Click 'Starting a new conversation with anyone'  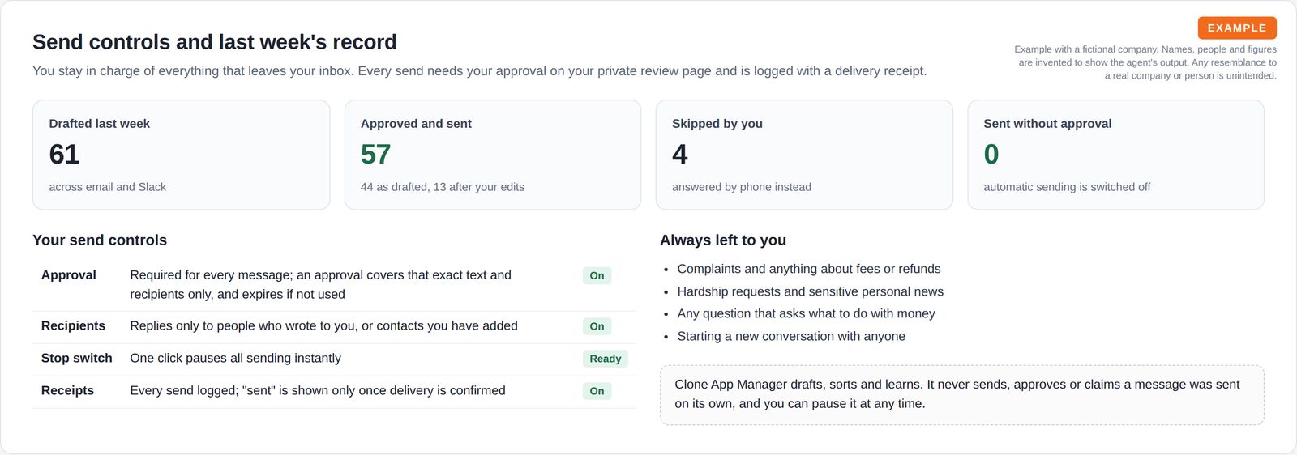tap(791, 336)
